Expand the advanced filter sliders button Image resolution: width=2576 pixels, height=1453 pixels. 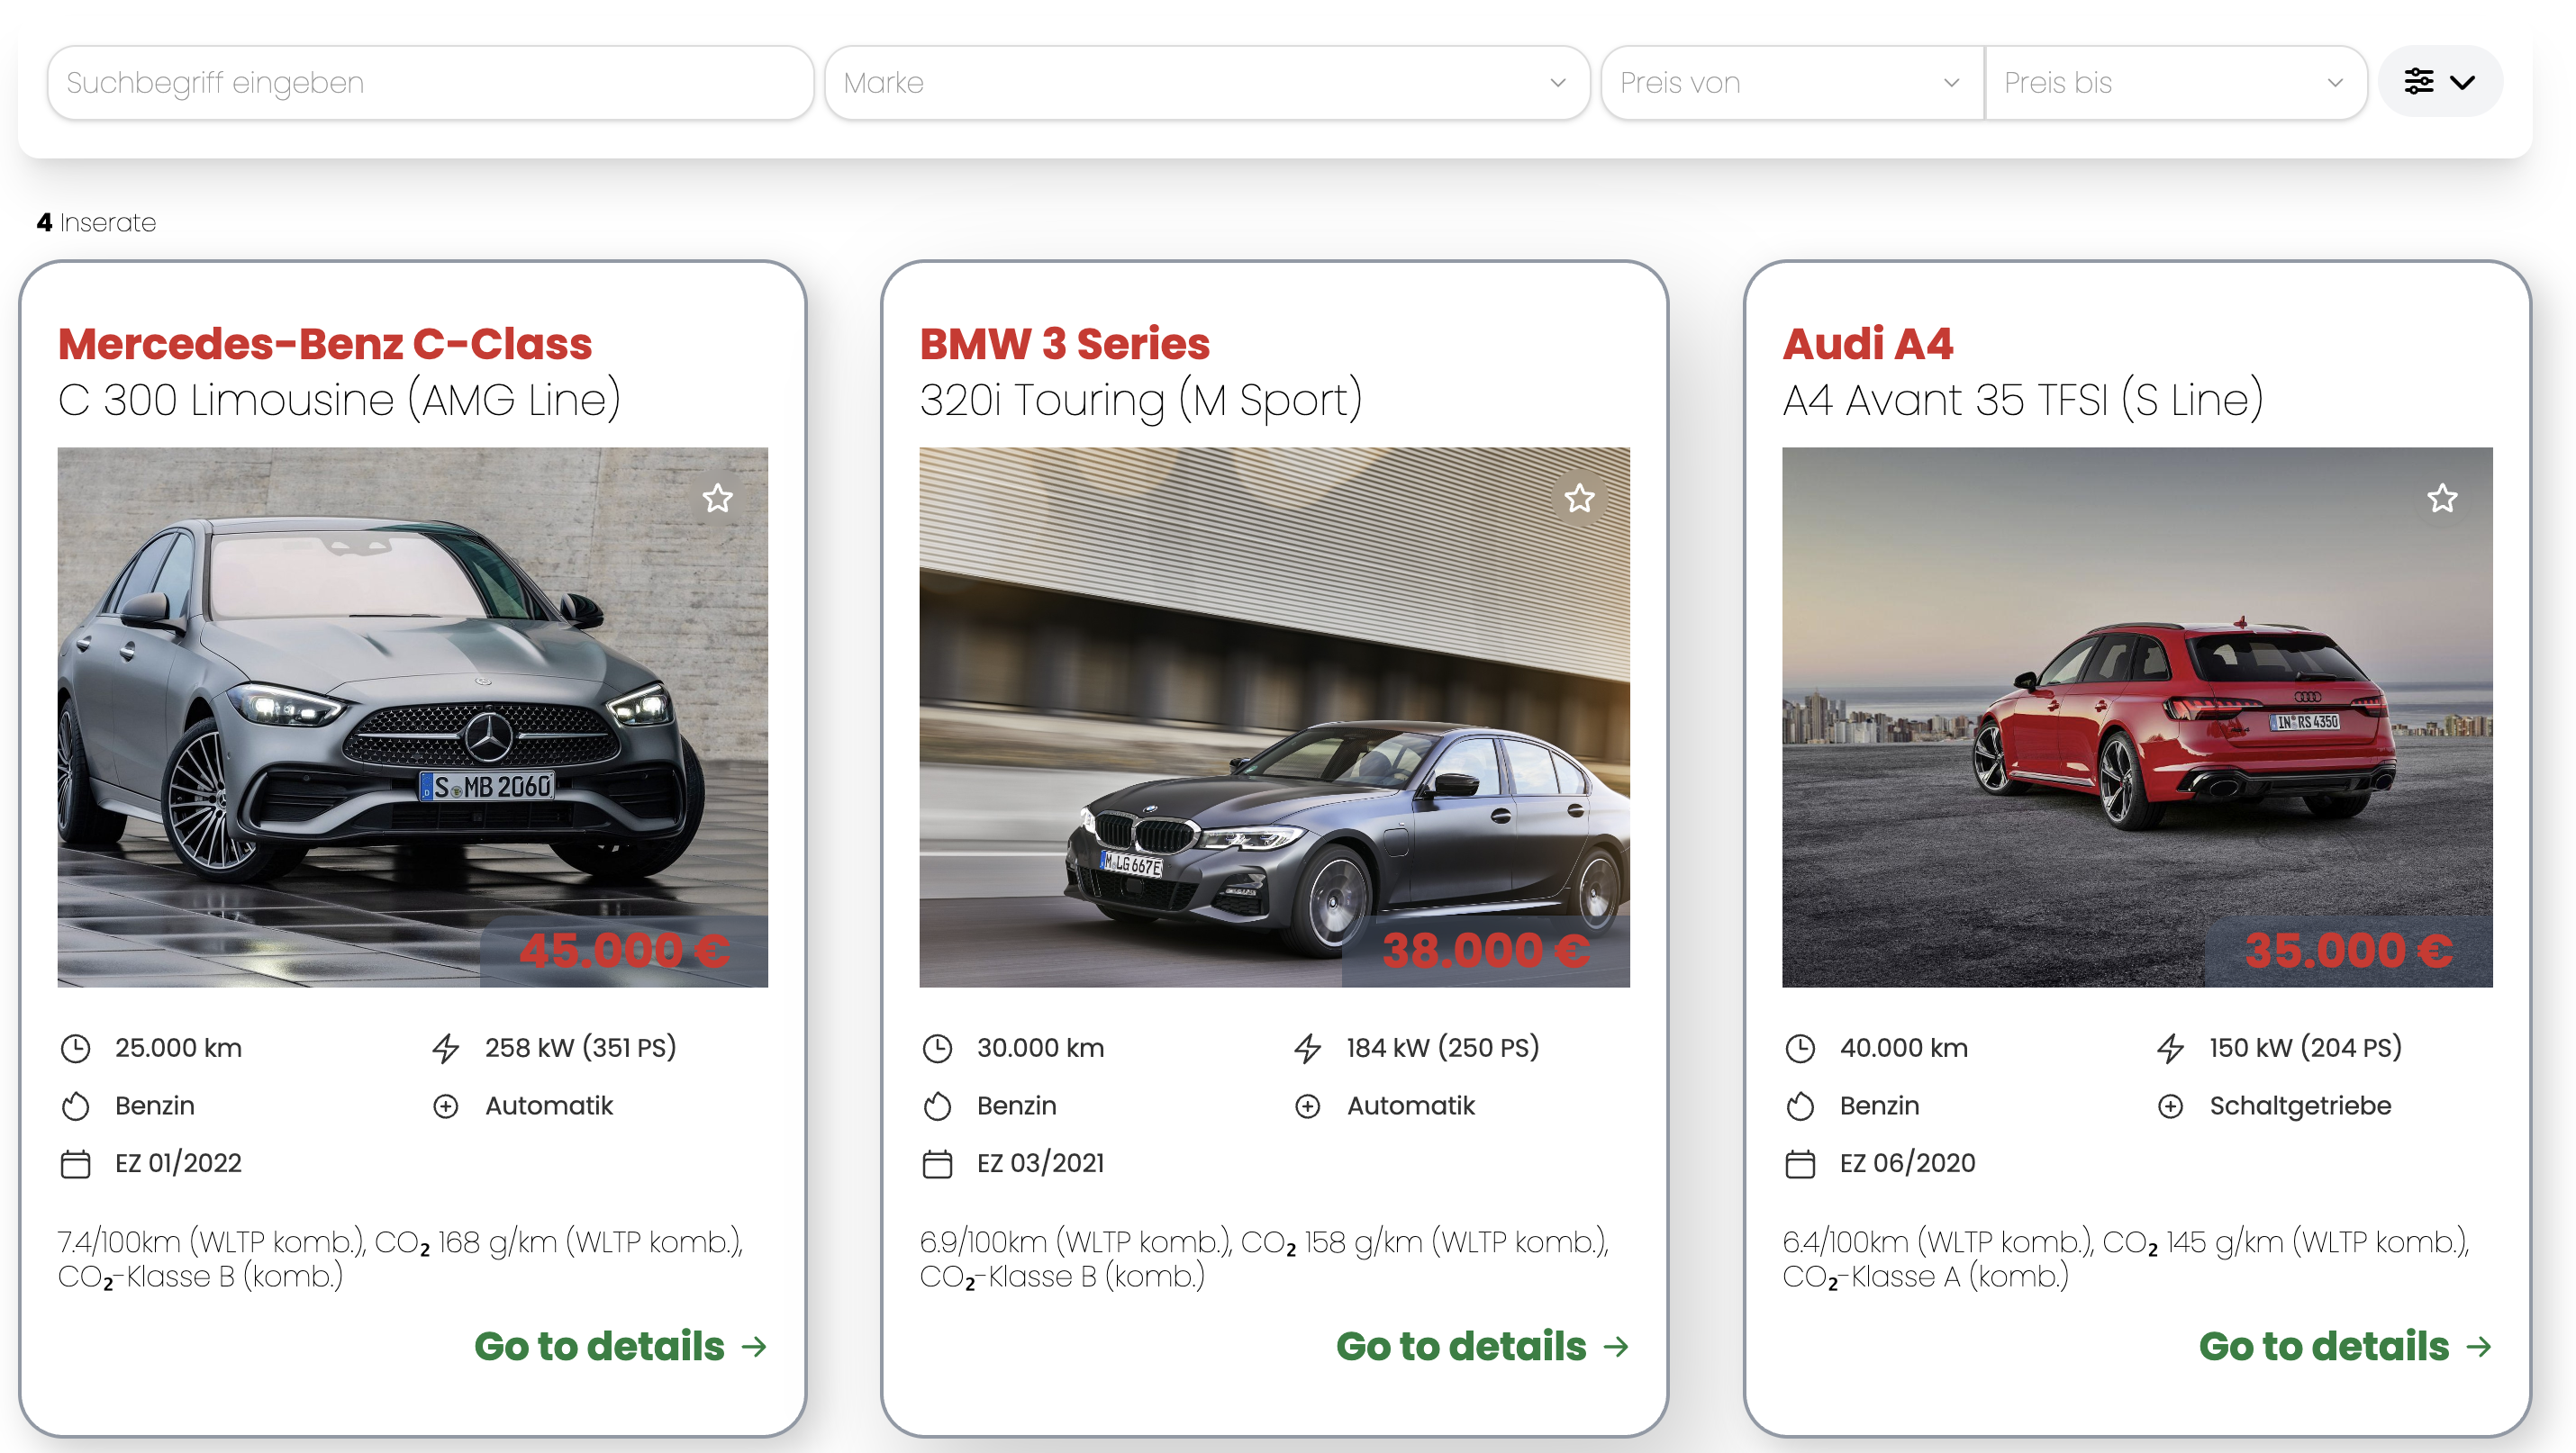2439,81
